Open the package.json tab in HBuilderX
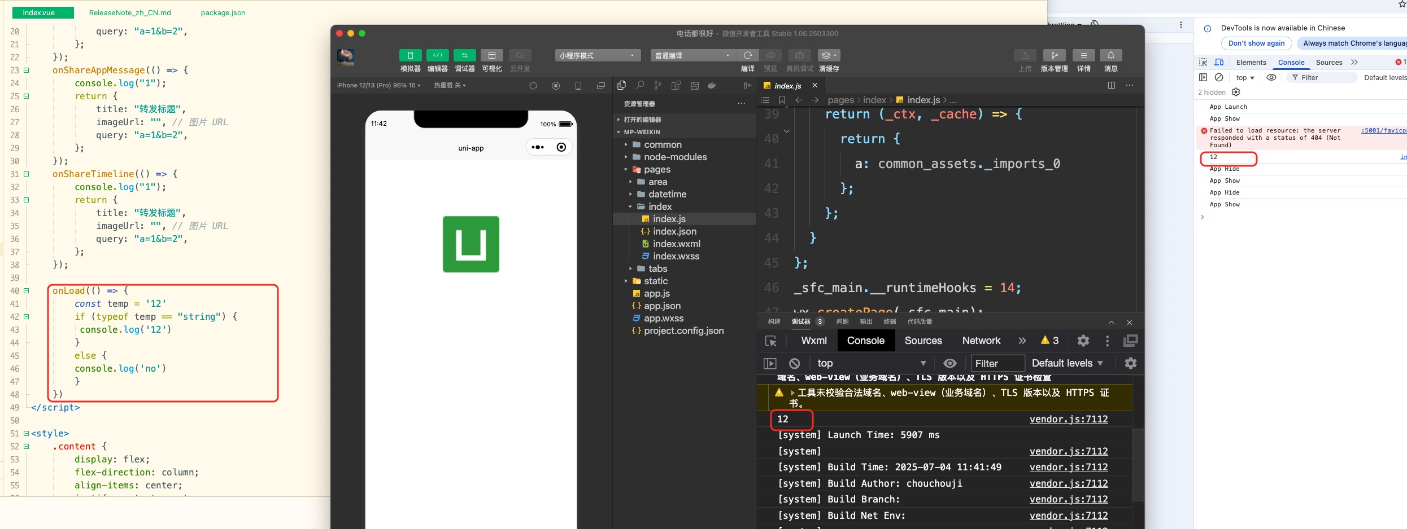The height and width of the screenshot is (529, 1407). [x=223, y=12]
